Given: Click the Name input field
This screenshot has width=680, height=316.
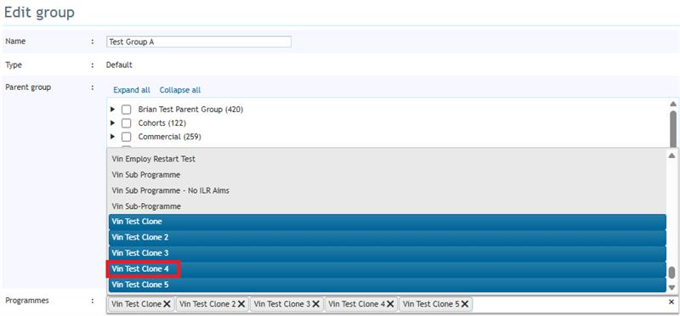Looking at the screenshot, I should (199, 42).
